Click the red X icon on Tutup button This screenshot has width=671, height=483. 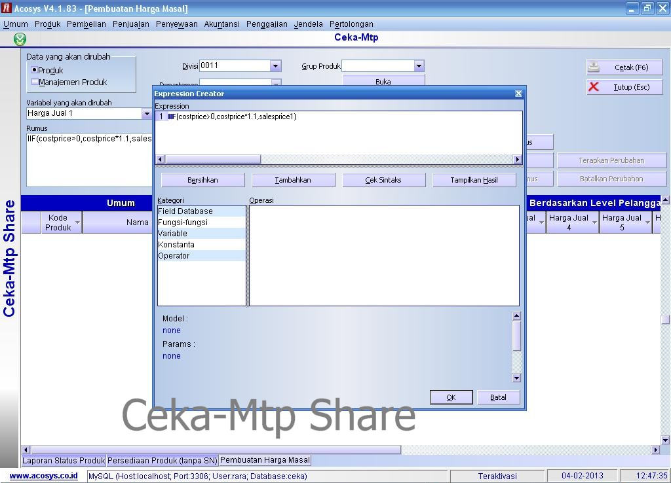(594, 87)
